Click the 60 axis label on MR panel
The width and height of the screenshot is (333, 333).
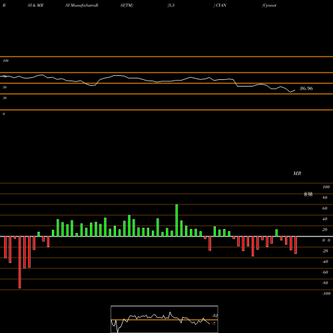point(325,208)
